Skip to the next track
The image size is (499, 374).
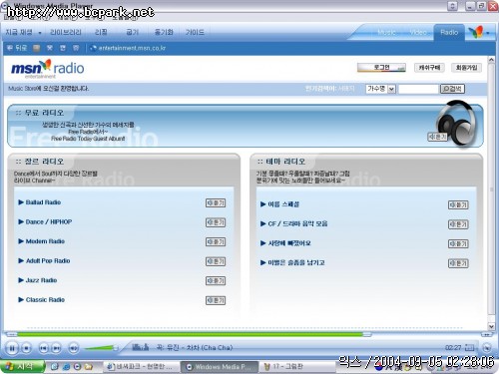57,348
